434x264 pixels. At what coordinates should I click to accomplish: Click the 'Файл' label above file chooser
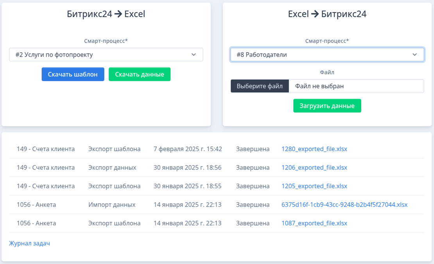(x=327, y=72)
